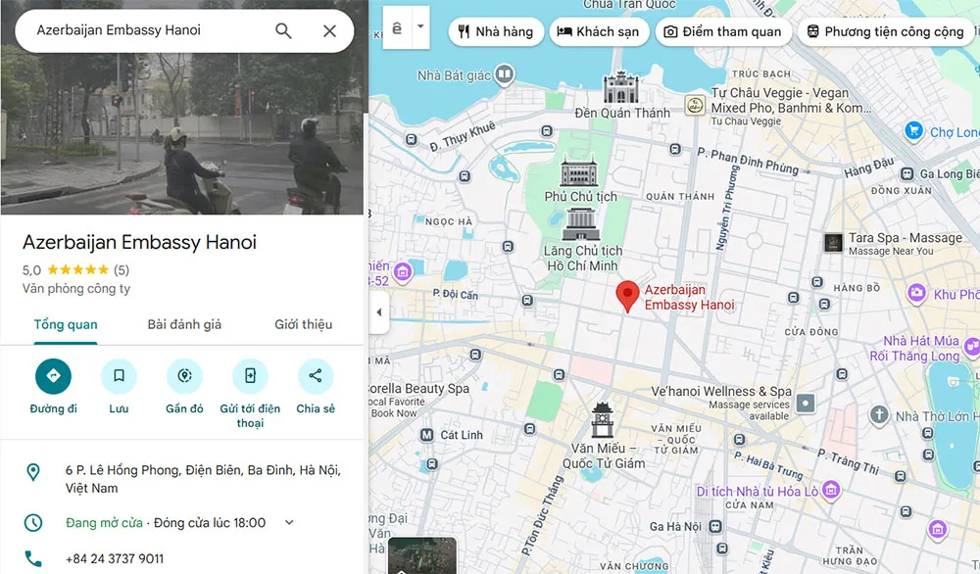Click Nhà Hát Múa Rối Thăng Long label
Screen dimensions: 980x574
[914, 349]
